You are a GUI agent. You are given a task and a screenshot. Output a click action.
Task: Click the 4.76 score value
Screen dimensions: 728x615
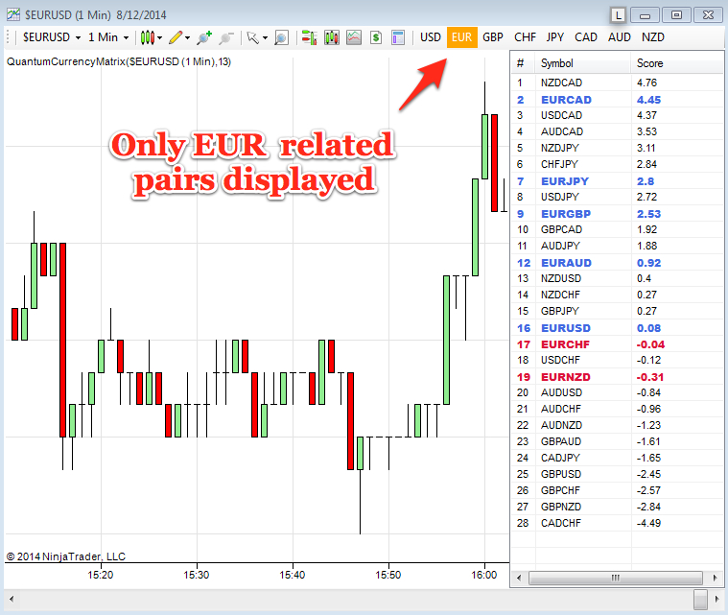tap(646, 83)
